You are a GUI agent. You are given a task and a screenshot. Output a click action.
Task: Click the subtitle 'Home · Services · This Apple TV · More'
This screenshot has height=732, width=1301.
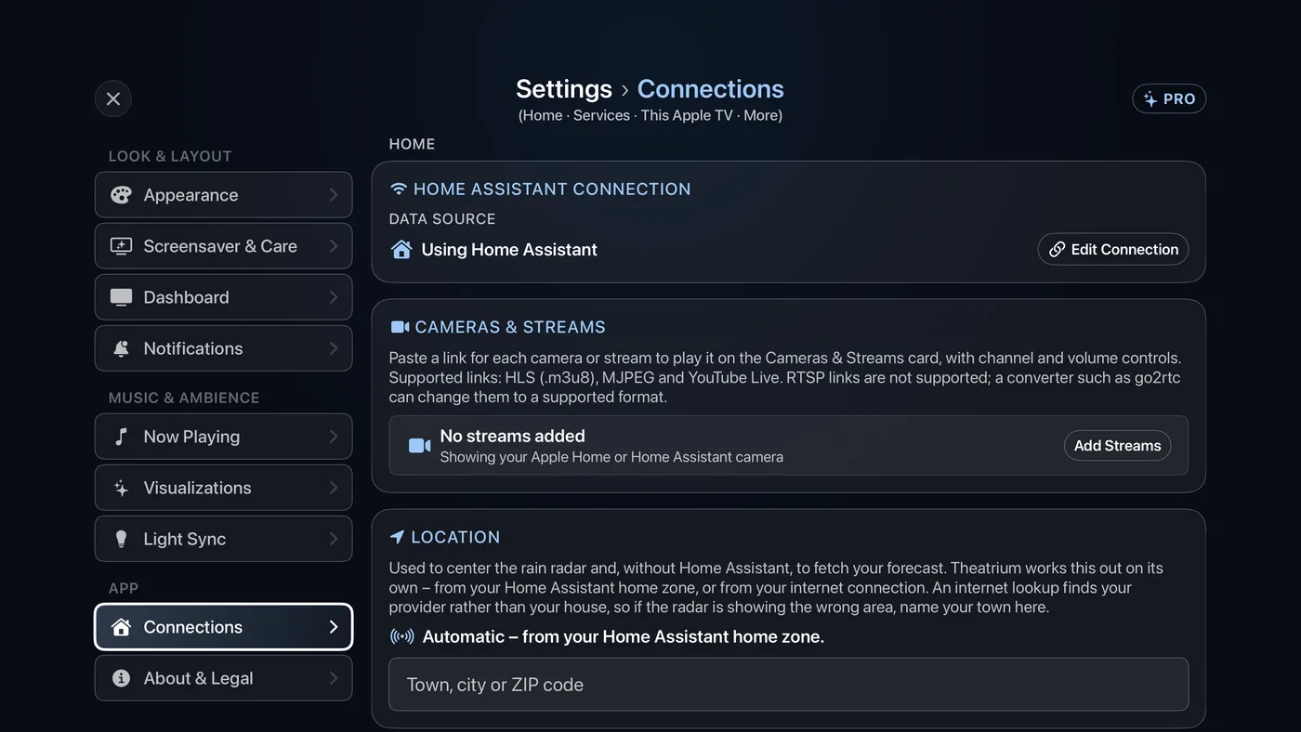point(650,115)
